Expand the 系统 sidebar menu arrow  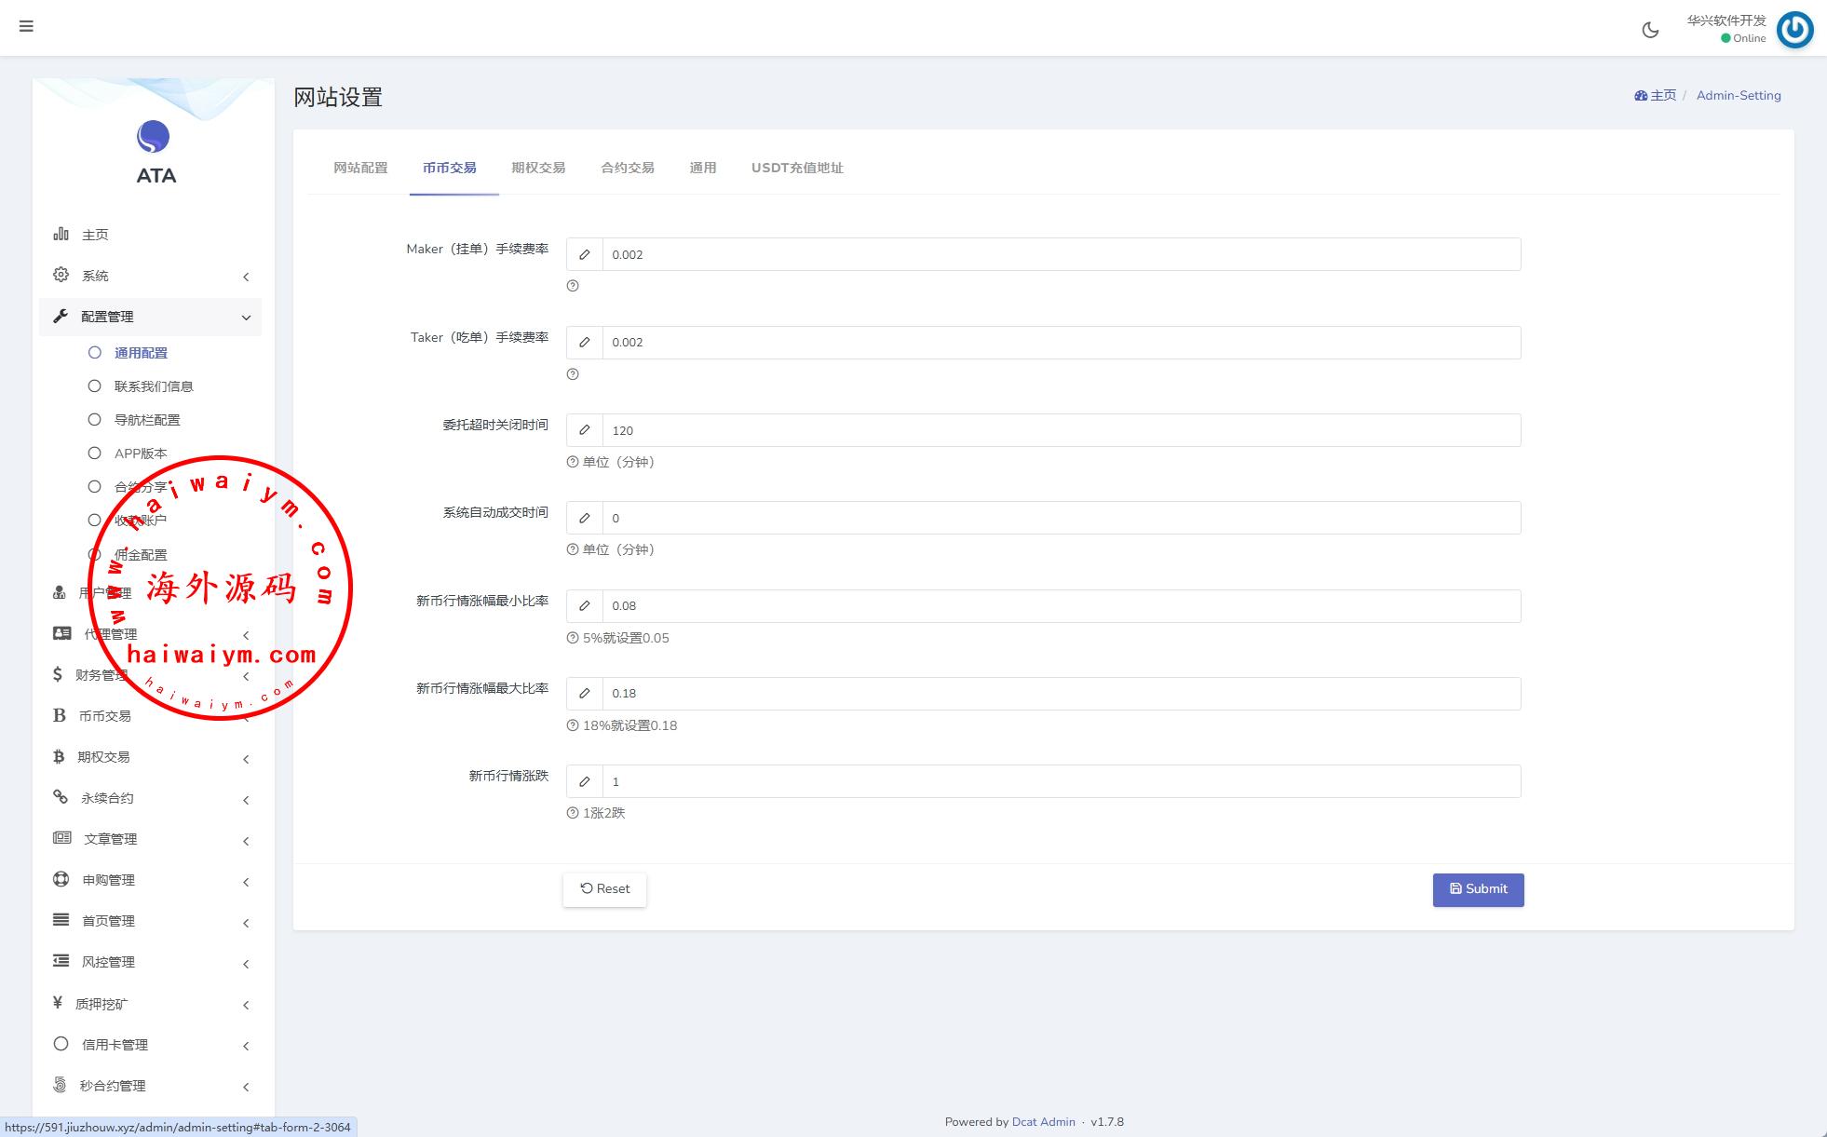coord(246,277)
